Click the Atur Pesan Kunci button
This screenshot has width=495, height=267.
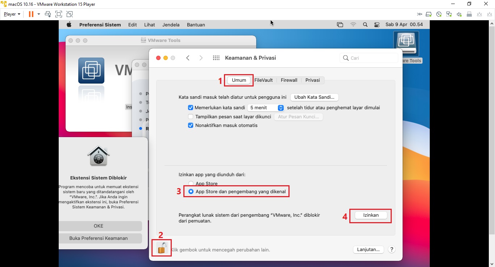tap(298, 117)
